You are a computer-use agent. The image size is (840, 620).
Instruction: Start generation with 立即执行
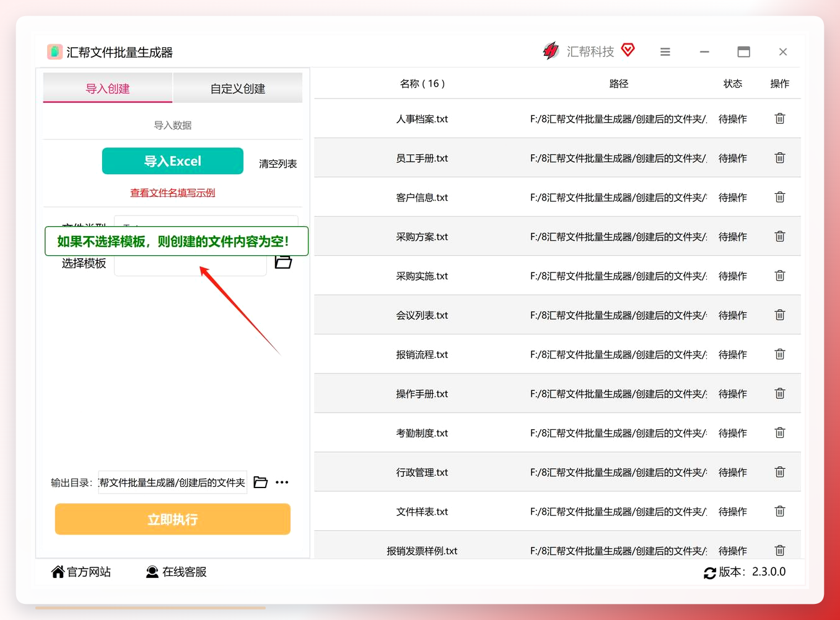(173, 519)
